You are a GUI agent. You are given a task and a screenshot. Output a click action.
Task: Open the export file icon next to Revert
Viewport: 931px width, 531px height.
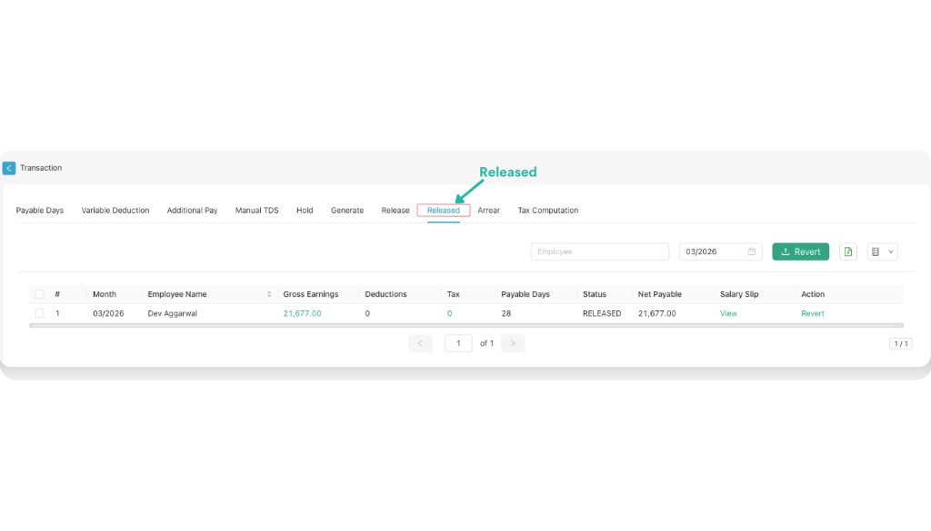847,251
